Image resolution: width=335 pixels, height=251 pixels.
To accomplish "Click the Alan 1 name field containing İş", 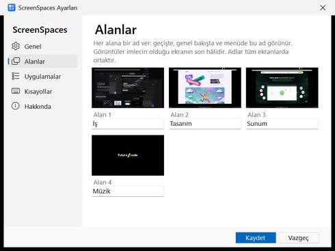I will [128, 124].
